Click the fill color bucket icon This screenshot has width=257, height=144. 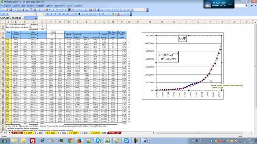click(x=112, y=14)
